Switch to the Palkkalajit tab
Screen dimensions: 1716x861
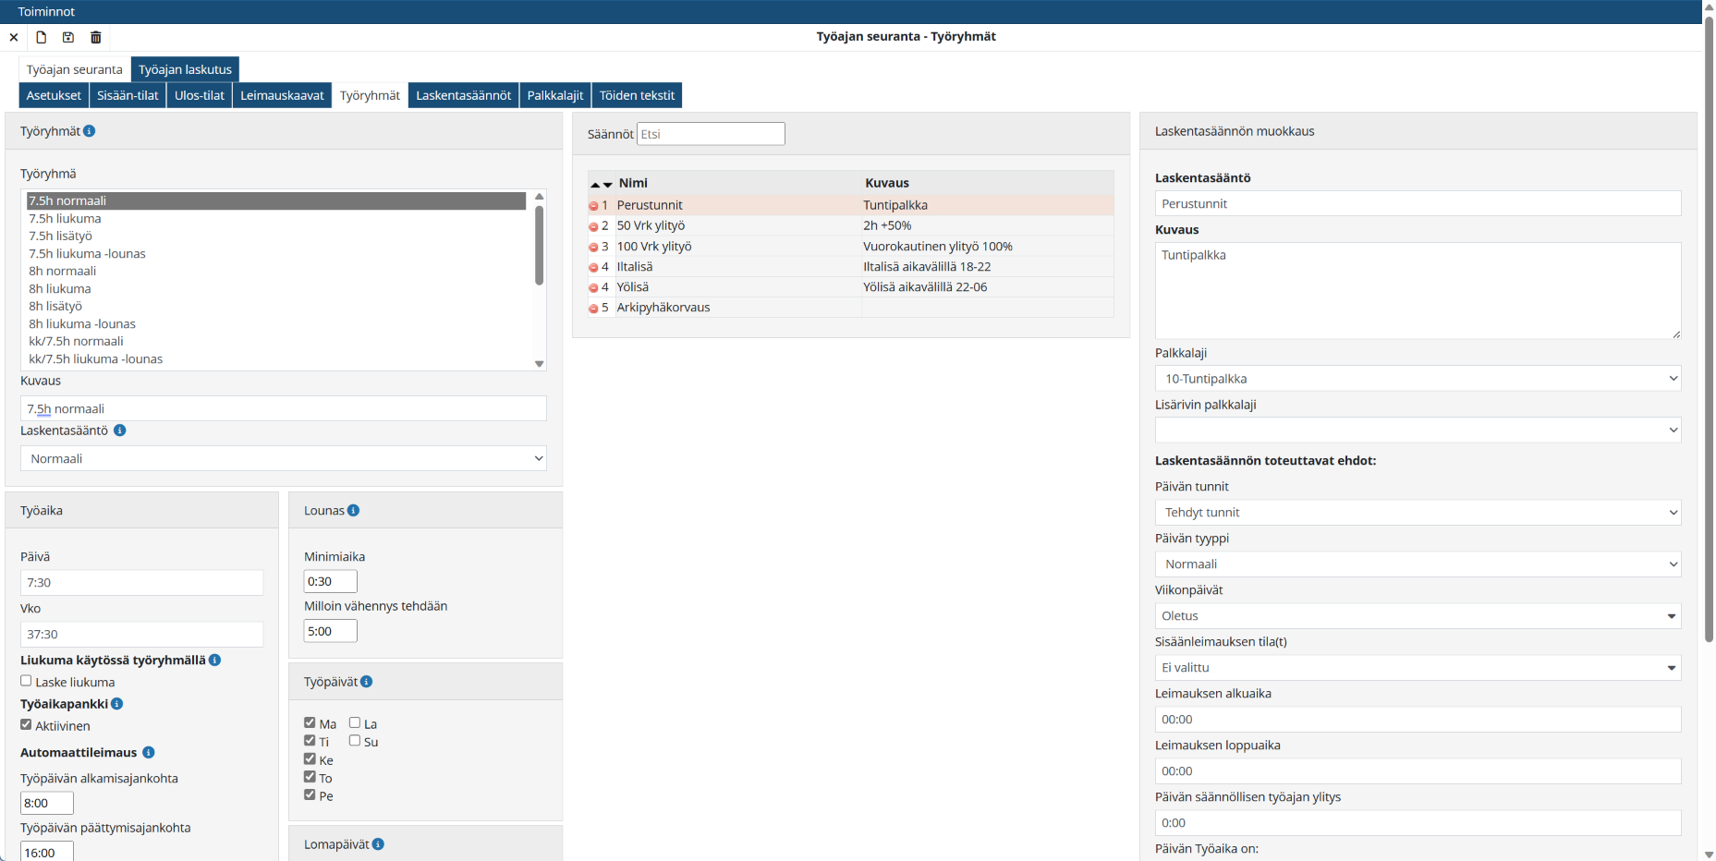[554, 95]
